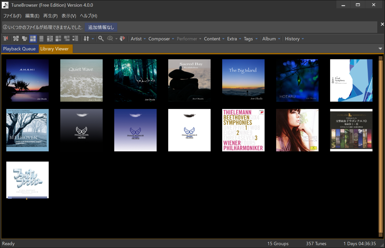Open dropdown arrow beside the eye-search icon

click(116, 39)
